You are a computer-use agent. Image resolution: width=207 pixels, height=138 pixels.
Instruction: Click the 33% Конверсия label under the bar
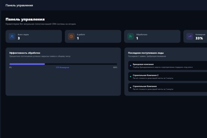pyautogui.click(x=62, y=68)
